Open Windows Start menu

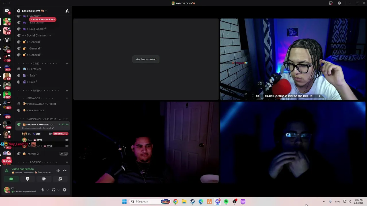(124, 201)
